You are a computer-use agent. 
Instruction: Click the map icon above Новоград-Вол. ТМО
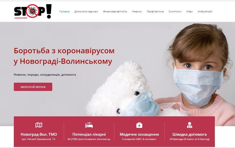(x=39, y=125)
